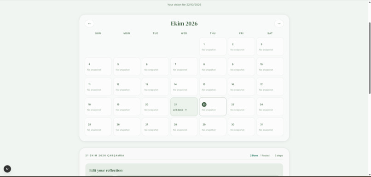Open calendar day 17
The height and width of the screenshot is (177, 371).
(x=270, y=87)
